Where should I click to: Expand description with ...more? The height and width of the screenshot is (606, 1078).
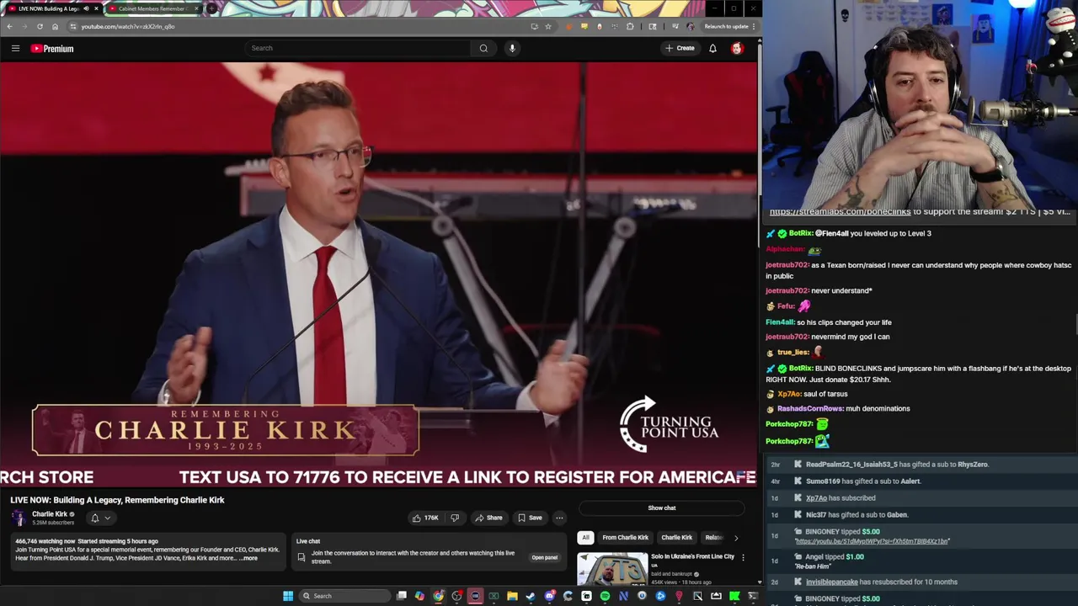pos(248,558)
